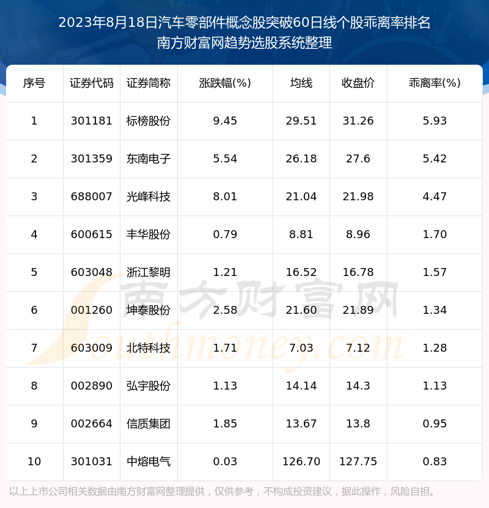Click the 0.03 change value
489x508 pixels.
click(225, 462)
